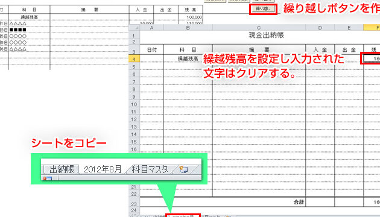Image resolution: width=380 pixels, height=217 pixels.
Task: Select row 1 header
Action: click(x=134, y=36)
